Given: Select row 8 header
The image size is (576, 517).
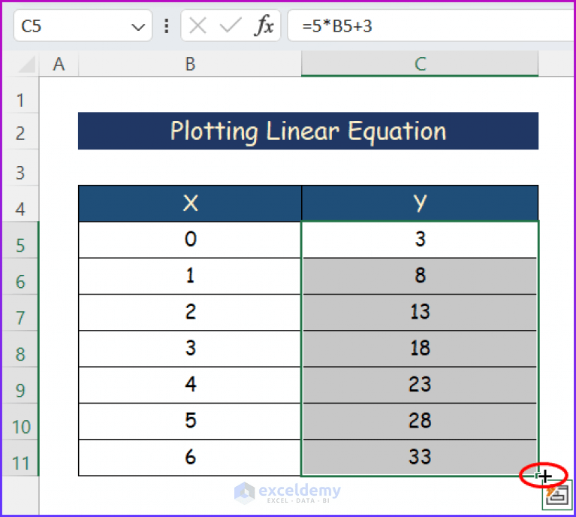Looking at the screenshot, I should click(20, 349).
